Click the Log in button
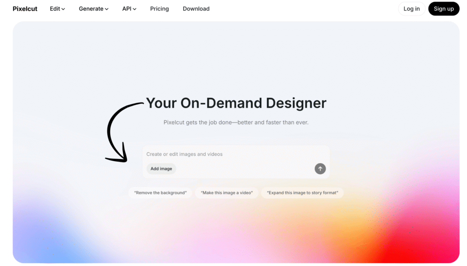The image size is (467, 266). pyautogui.click(x=411, y=9)
